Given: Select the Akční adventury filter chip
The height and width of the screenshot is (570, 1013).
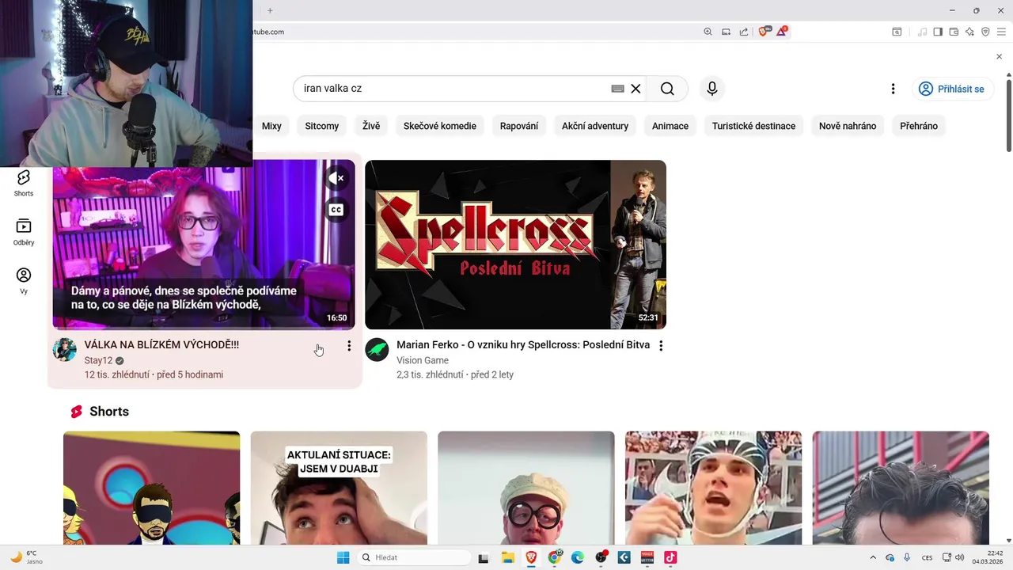Looking at the screenshot, I should [x=595, y=126].
